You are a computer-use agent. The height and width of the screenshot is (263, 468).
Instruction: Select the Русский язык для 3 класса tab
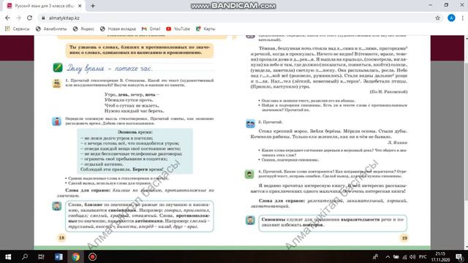[45, 6]
